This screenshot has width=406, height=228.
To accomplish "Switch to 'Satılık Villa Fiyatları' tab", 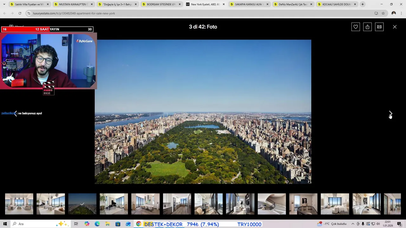I will 29,4.
